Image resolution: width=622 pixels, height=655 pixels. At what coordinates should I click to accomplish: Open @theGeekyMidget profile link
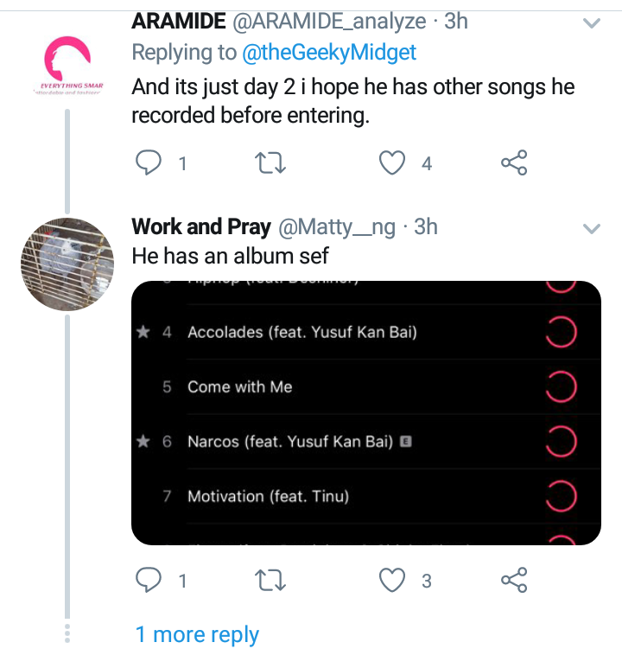point(328,53)
